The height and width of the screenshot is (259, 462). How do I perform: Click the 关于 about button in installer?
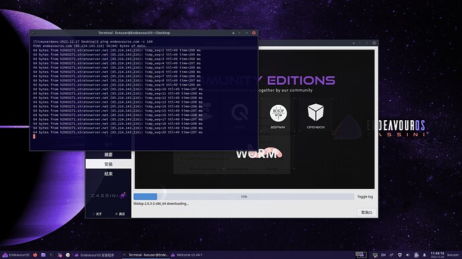tap(97, 214)
